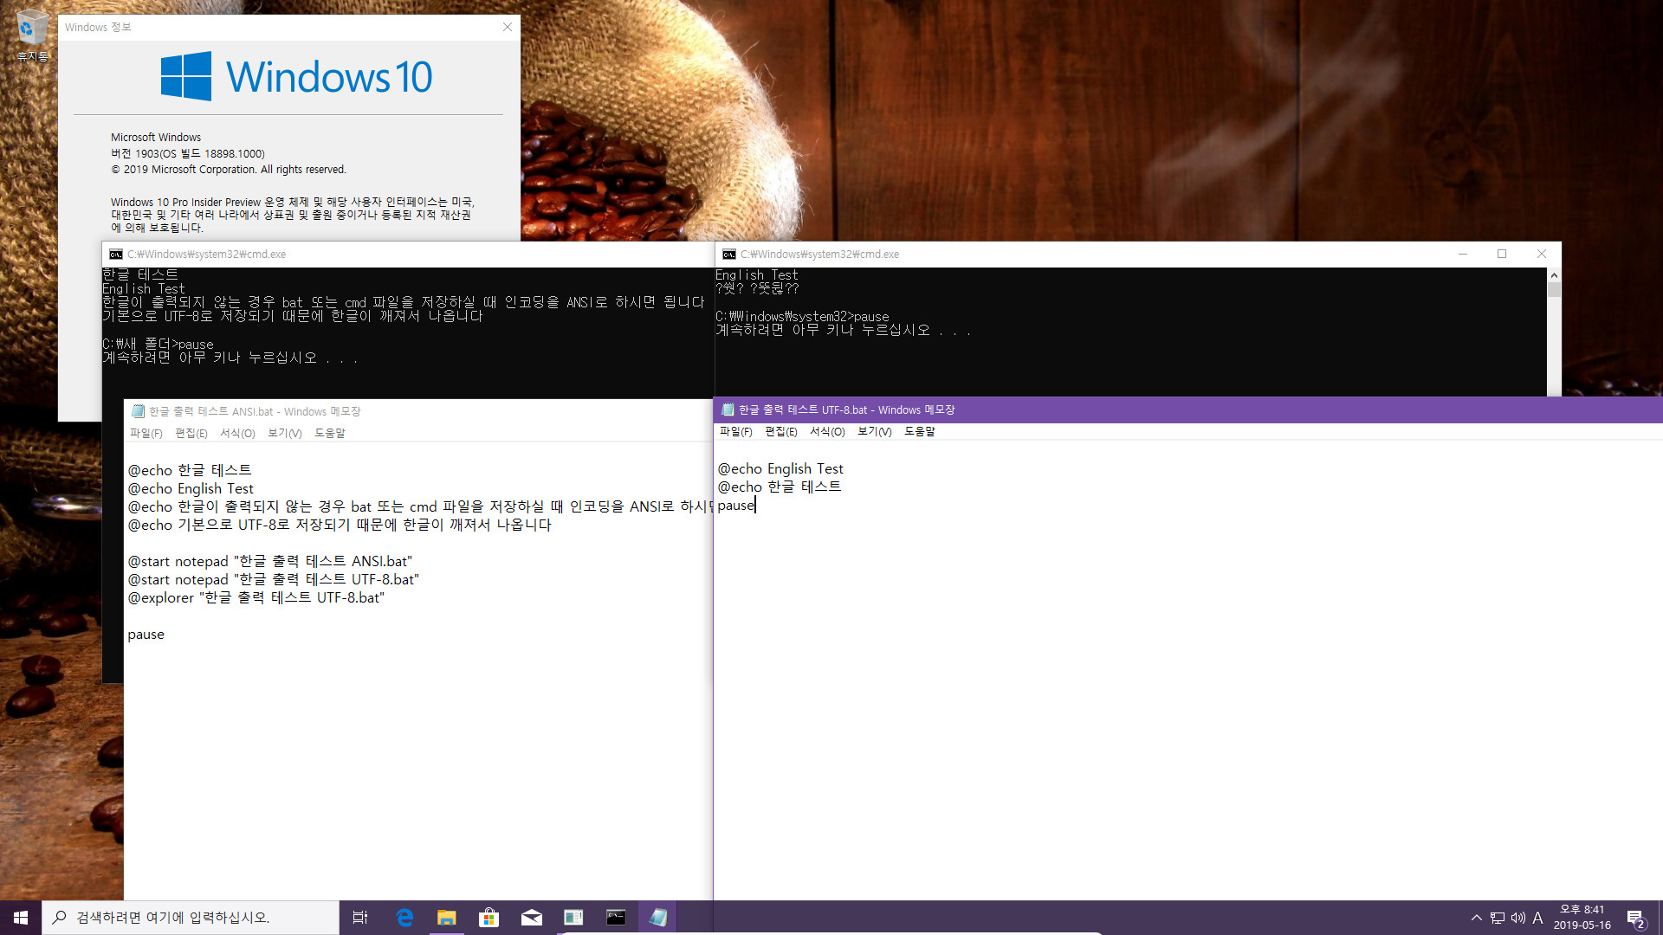Open 도움말 menu in UTF-8.bat Notepad
The width and height of the screenshot is (1663, 935).
coord(920,431)
